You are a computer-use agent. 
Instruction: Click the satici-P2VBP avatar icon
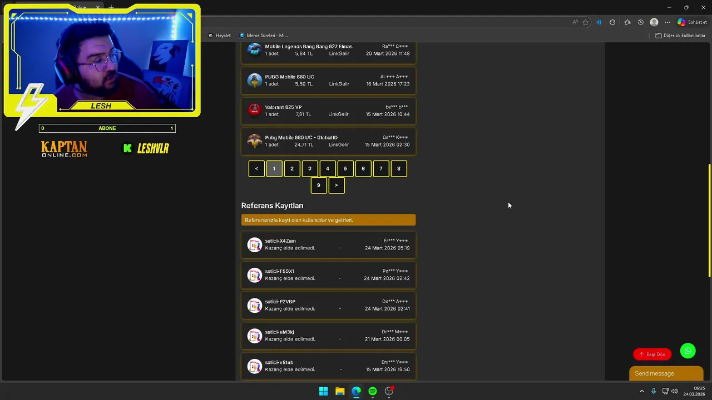pyautogui.click(x=255, y=305)
